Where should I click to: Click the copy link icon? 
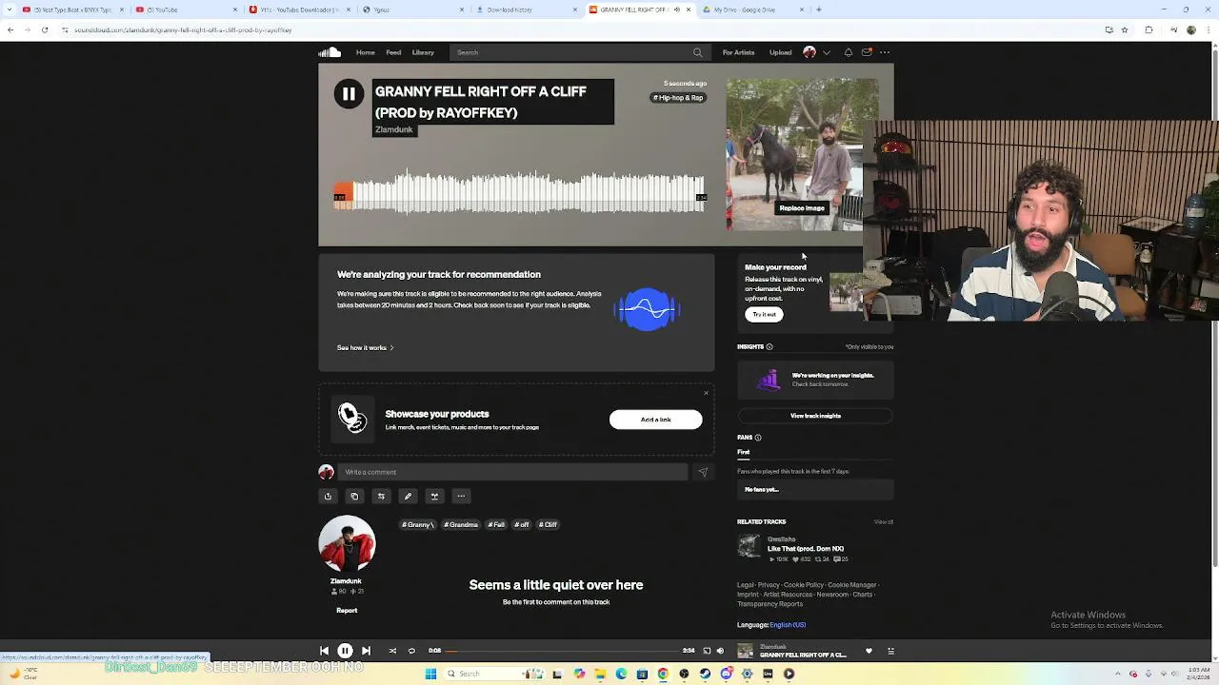(354, 496)
